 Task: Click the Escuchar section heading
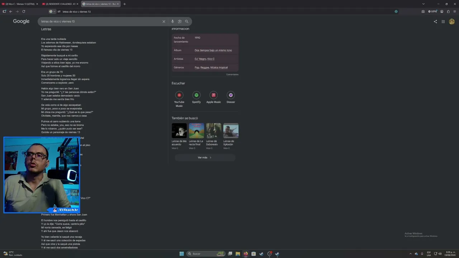(178, 83)
